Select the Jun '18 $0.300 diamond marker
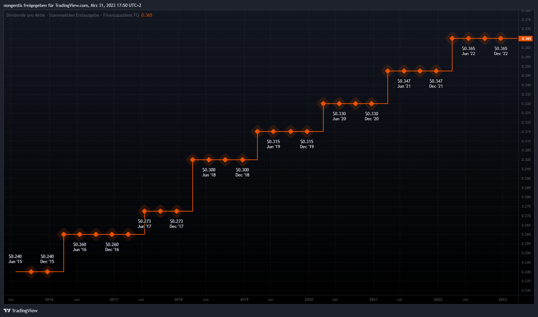Image resolution: width=538 pixels, height=317 pixels. pyautogui.click(x=209, y=160)
